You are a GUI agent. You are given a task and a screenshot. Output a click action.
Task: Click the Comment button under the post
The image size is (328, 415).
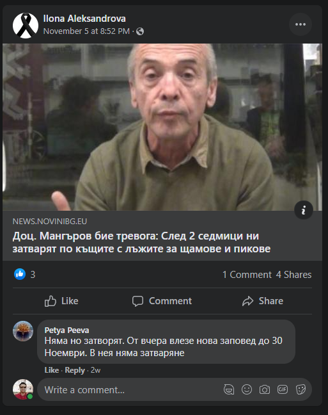coord(162,301)
